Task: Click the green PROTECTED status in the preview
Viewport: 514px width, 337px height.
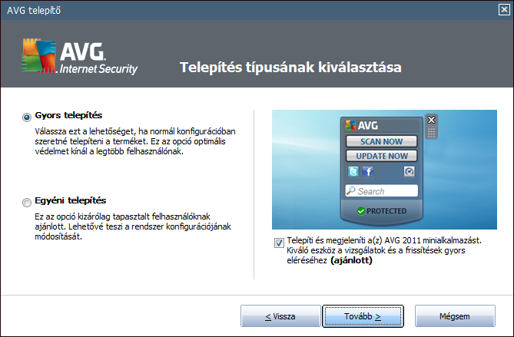Action: tap(382, 211)
